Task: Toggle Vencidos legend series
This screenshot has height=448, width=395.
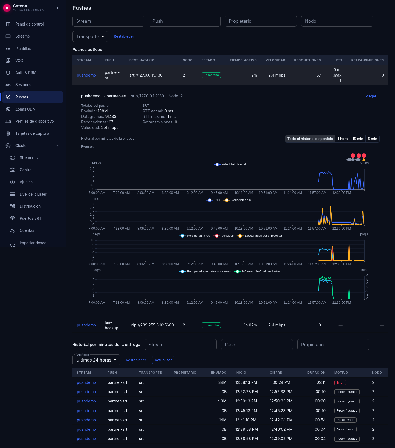Action: tap(224, 236)
